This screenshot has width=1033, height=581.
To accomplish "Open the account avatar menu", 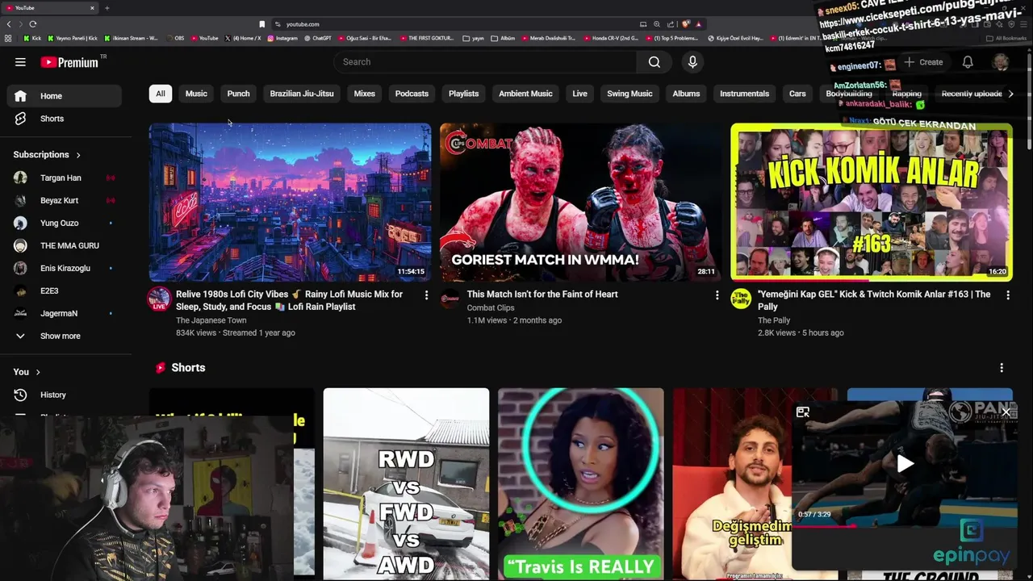I will (x=1001, y=62).
